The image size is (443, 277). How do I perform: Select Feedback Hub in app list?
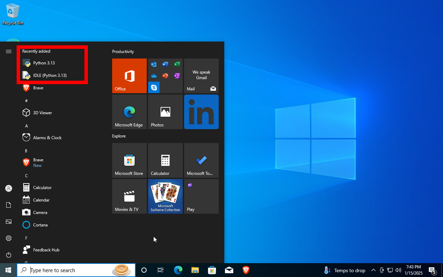pos(46,250)
